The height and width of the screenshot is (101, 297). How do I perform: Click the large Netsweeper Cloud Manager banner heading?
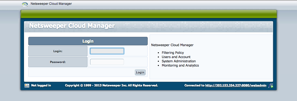[x=72, y=26]
